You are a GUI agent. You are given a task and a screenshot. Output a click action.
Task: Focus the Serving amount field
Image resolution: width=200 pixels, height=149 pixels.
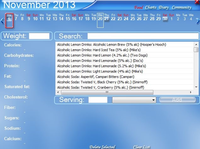pos(98,100)
